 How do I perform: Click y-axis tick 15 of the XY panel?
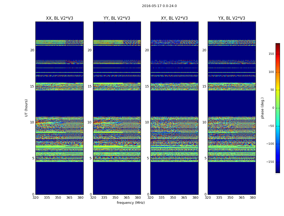click(x=147, y=86)
